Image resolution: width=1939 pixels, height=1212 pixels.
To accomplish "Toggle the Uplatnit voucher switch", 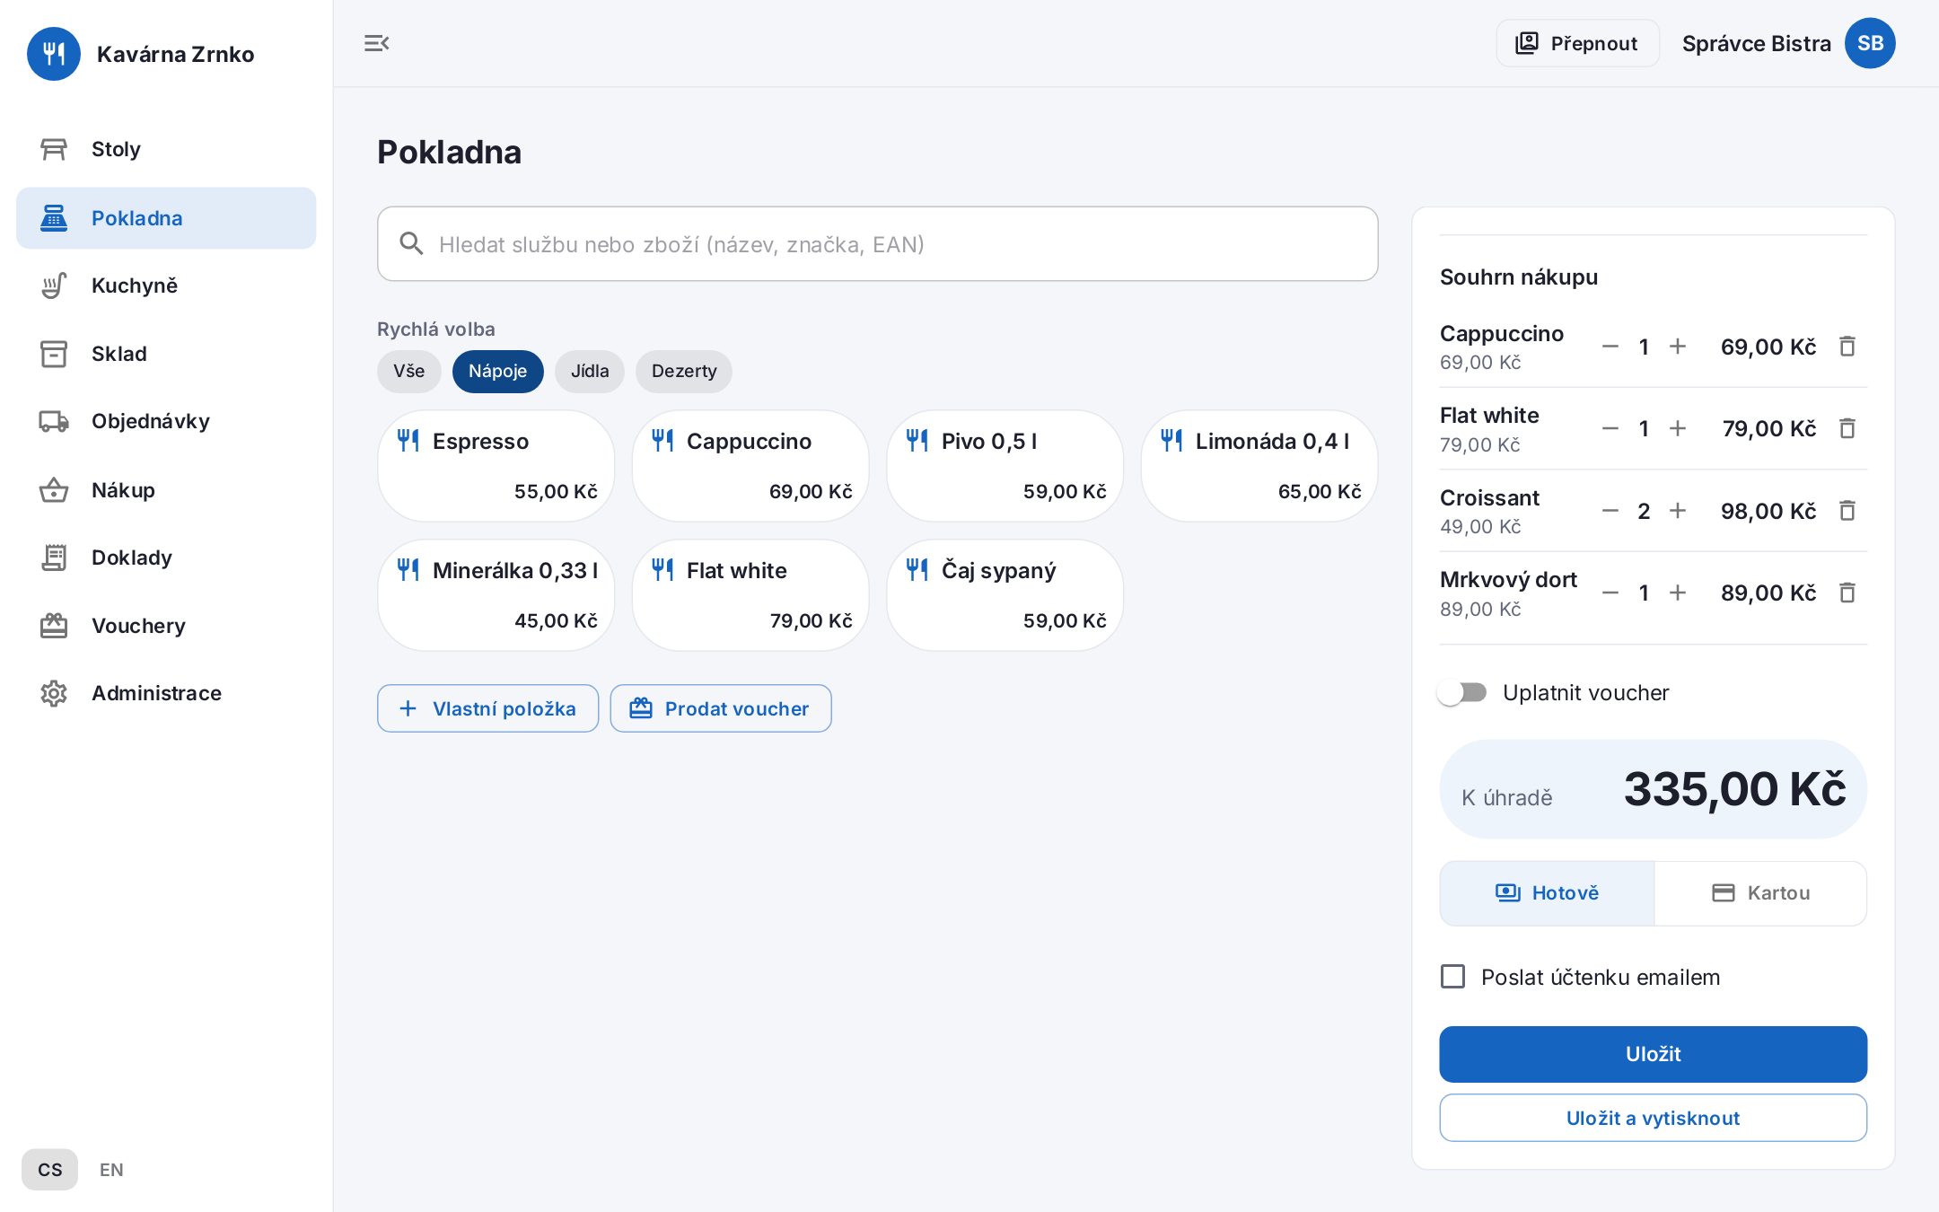I will pos(1462,692).
